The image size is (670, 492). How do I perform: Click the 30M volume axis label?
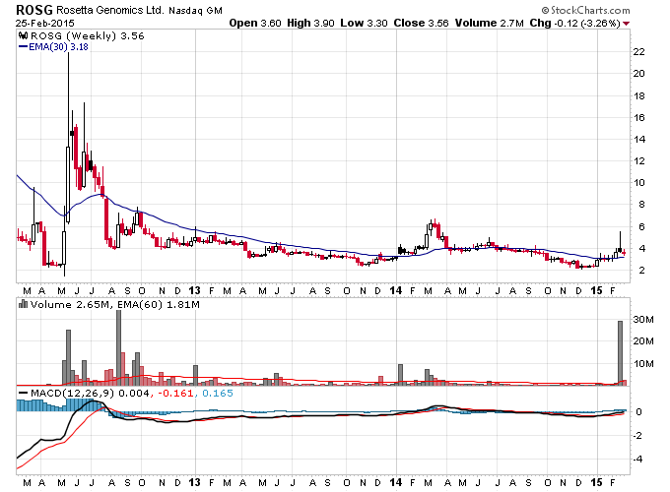point(643,319)
